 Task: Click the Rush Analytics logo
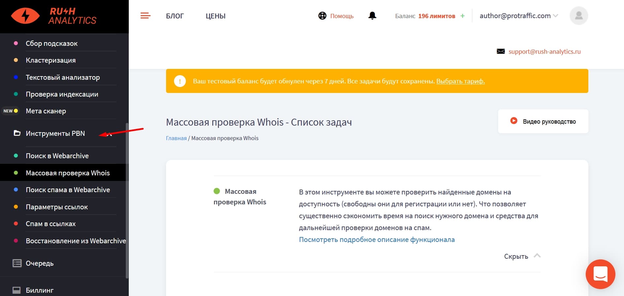(54, 16)
